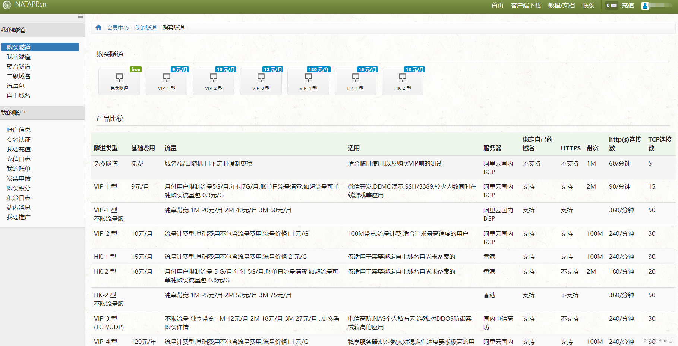
Task: Open 积分日志 in the sidebar
Action: pos(19,198)
